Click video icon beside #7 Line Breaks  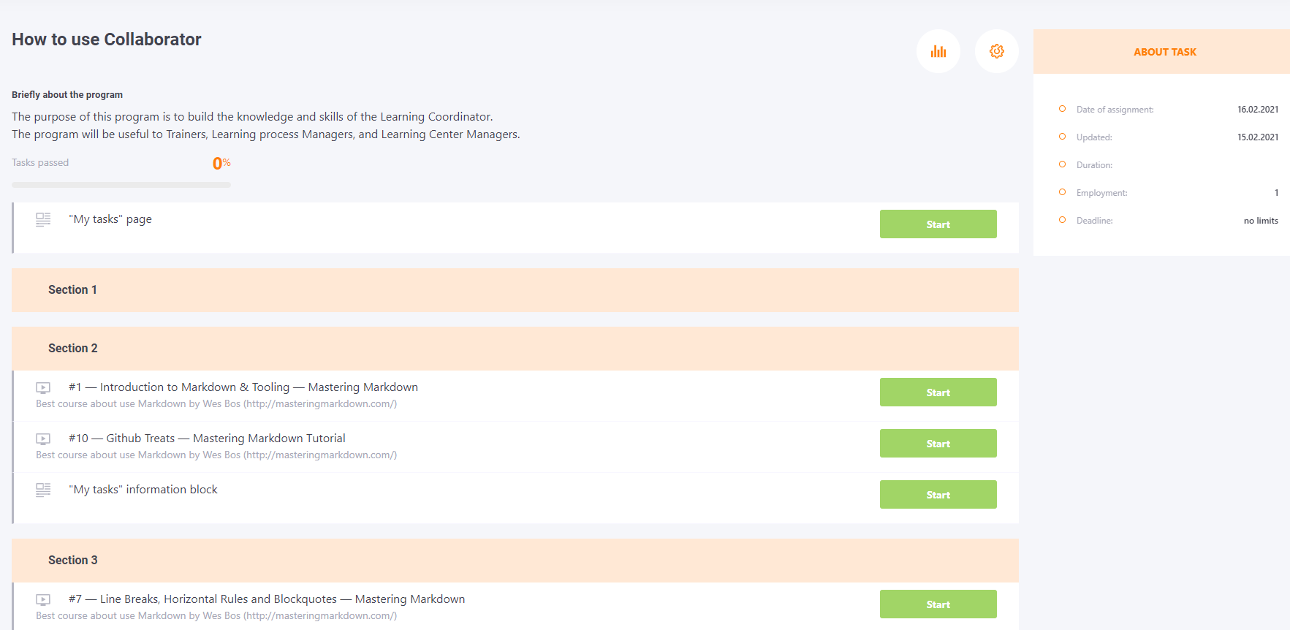(43, 600)
